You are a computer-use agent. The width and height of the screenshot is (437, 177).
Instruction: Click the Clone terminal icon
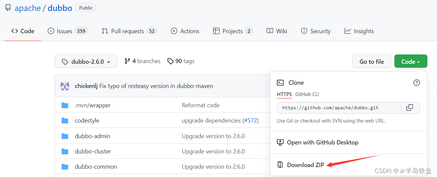pyautogui.click(x=280, y=83)
